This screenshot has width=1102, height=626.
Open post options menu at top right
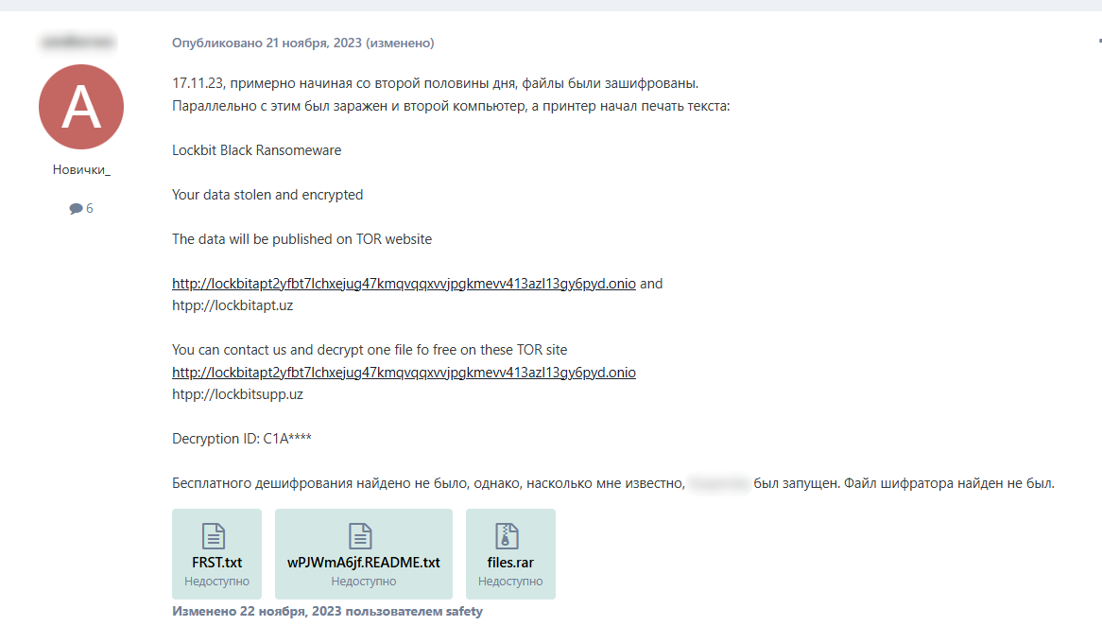tap(1098, 43)
